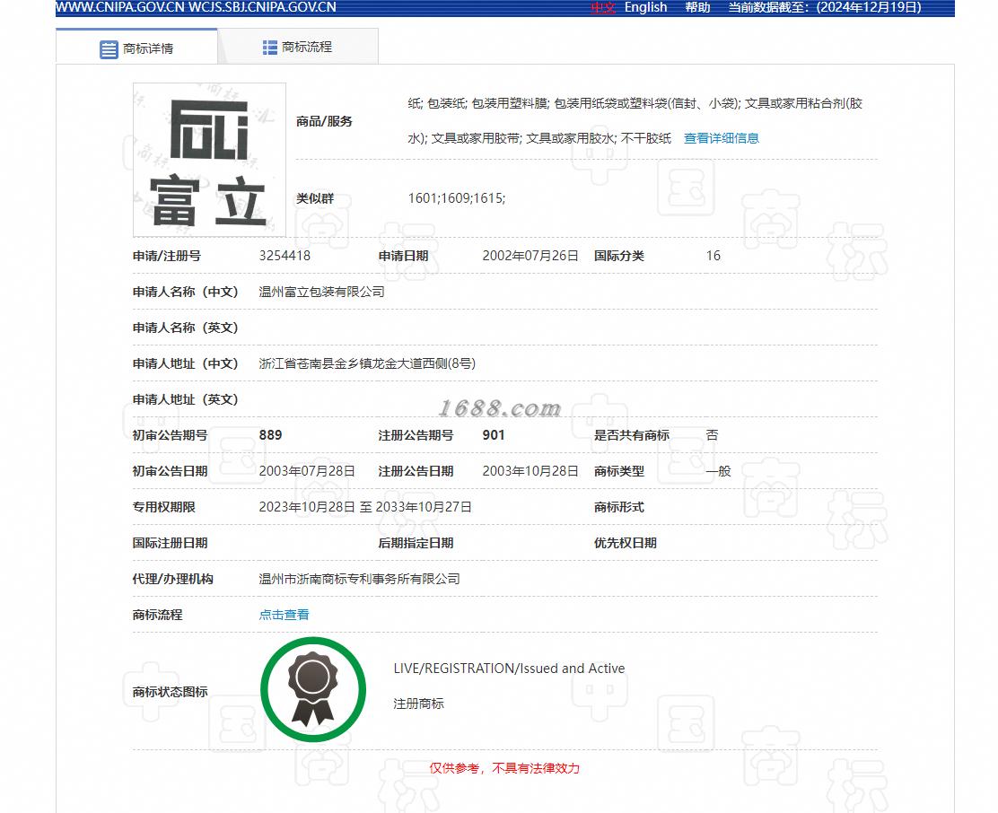Click the 商品/服务 field label
The width and height of the screenshot is (998, 813).
[x=324, y=121]
